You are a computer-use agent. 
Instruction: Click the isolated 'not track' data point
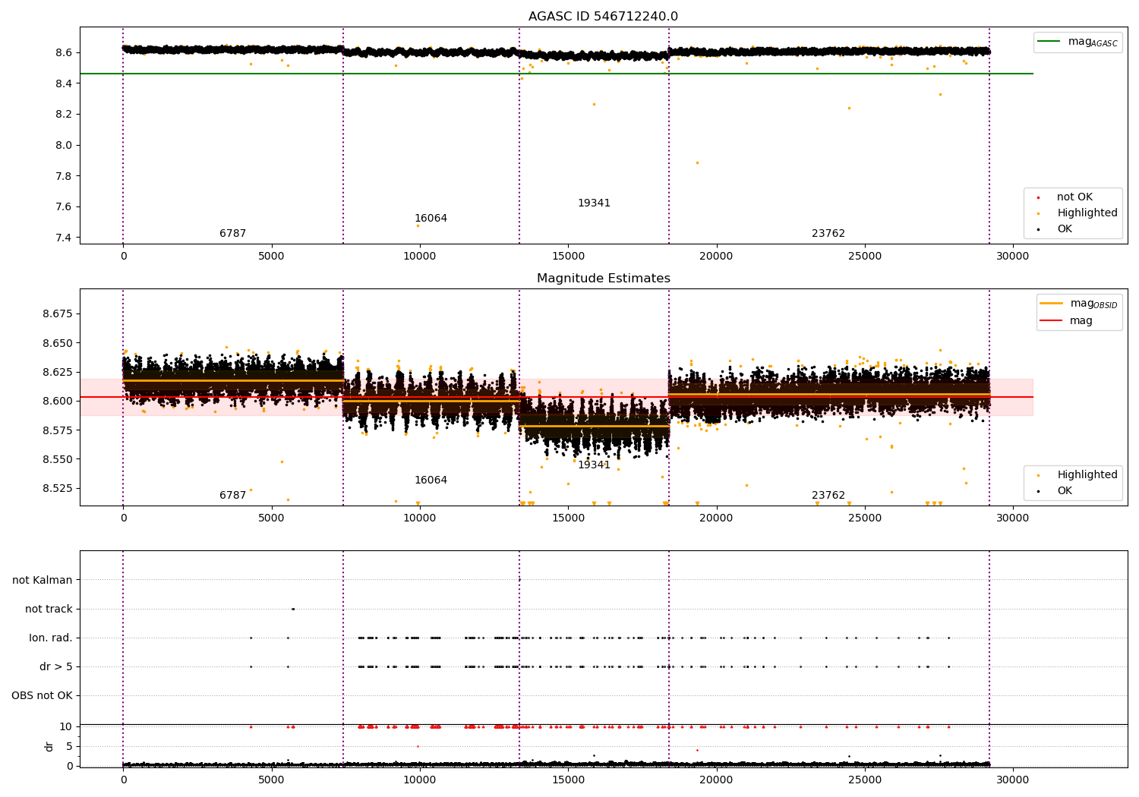coord(293,609)
